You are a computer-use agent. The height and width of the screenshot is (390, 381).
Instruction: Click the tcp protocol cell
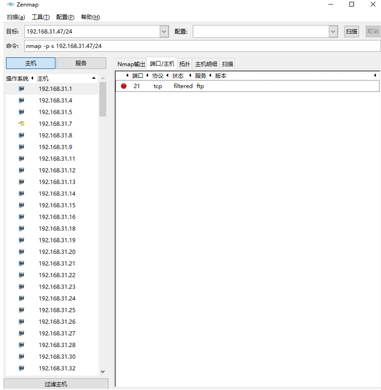[158, 86]
